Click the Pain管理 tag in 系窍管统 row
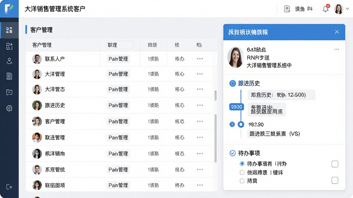The width and height of the screenshot is (353, 198). point(118,169)
